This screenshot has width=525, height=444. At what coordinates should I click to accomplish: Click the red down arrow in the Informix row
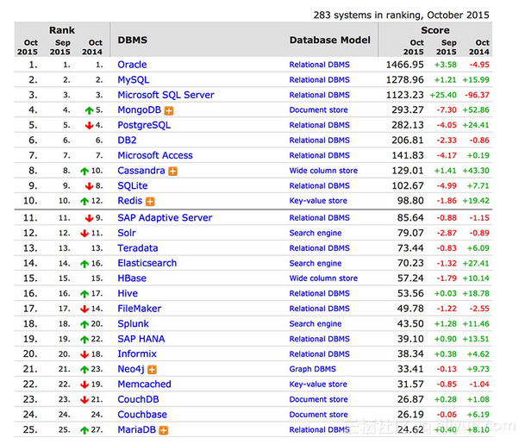[84, 354]
